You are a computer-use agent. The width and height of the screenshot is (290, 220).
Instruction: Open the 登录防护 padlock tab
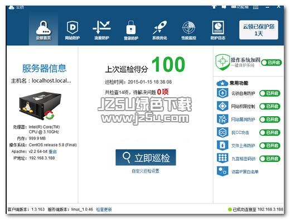131,30
